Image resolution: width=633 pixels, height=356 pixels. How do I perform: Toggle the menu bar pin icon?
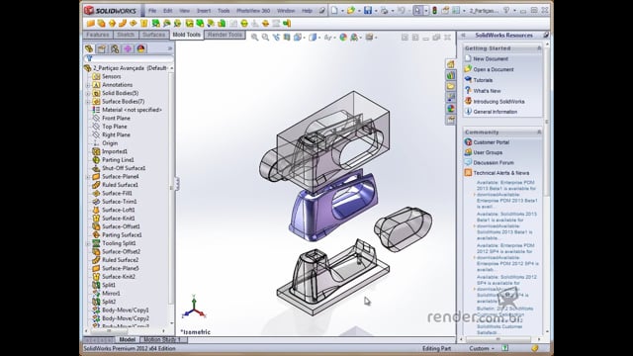[x=321, y=11]
